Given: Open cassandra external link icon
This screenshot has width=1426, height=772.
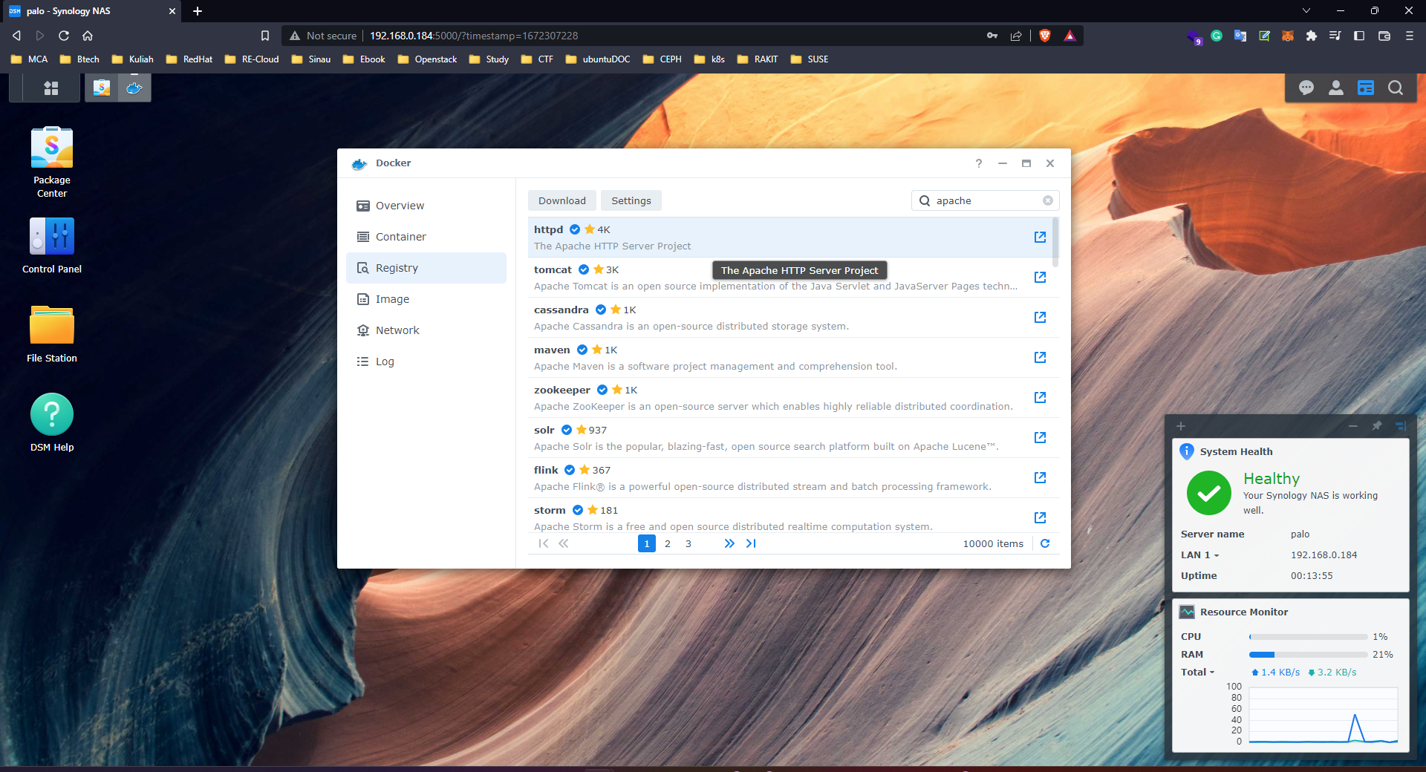Looking at the screenshot, I should (x=1040, y=317).
